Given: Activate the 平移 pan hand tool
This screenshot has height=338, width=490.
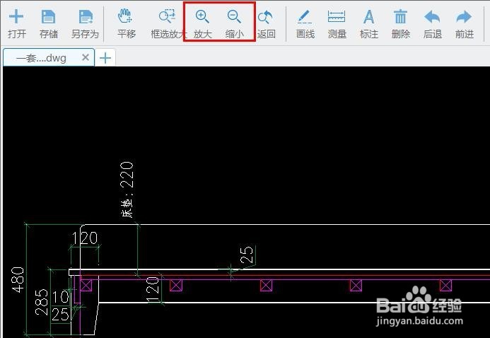Looking at the screenshot, I should click(127, 23).
